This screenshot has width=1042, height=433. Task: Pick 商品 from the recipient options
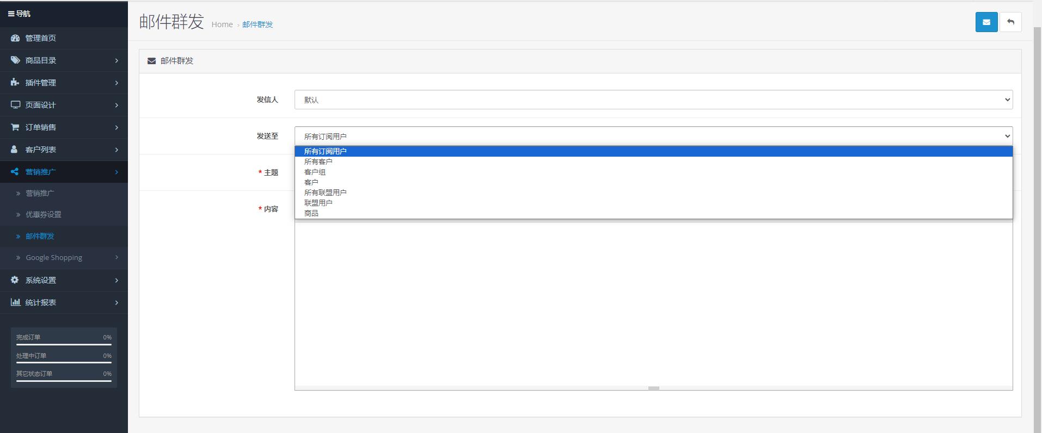311,213
